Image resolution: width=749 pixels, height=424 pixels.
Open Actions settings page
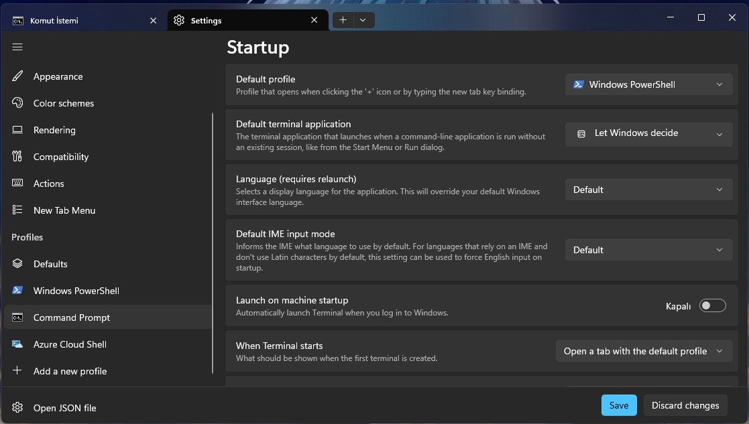107,183
